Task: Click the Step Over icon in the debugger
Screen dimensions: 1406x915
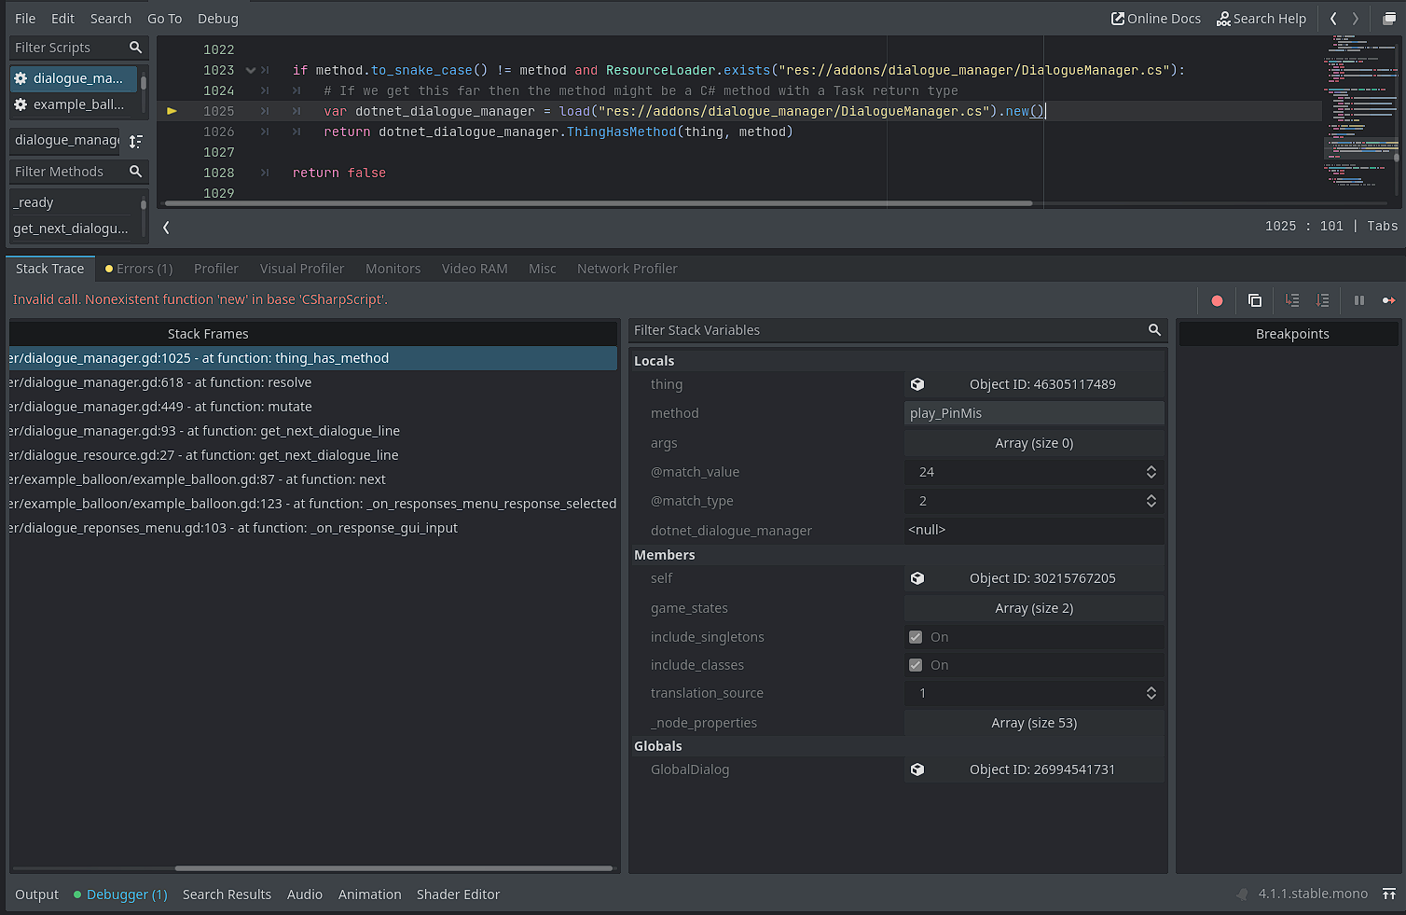Action: (x=1323, y=300)
